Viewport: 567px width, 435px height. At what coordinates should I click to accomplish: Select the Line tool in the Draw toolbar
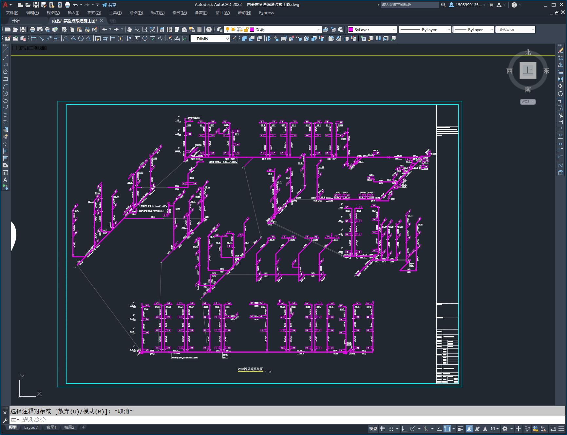(x=5, y=50)
